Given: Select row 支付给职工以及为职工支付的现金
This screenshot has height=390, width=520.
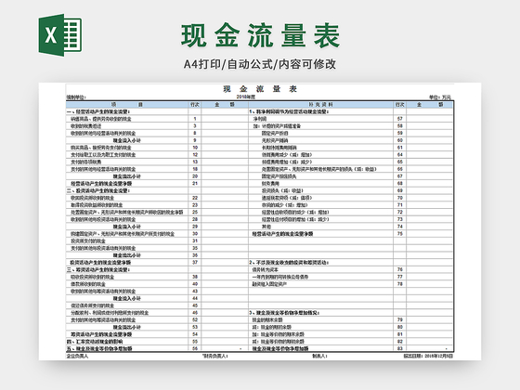Looking at the screenshot, I should 103,155.
